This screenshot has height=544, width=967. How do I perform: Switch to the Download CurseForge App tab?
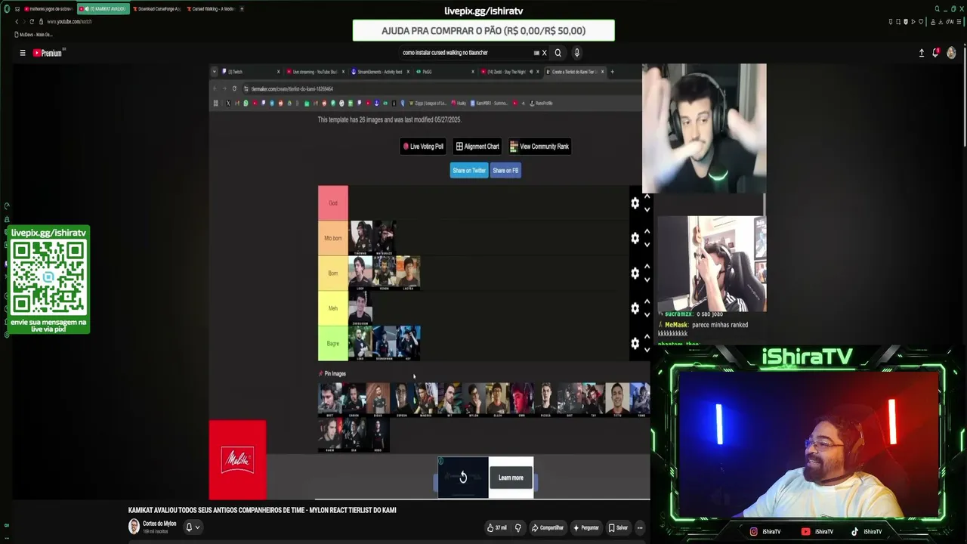coord(157,9)
